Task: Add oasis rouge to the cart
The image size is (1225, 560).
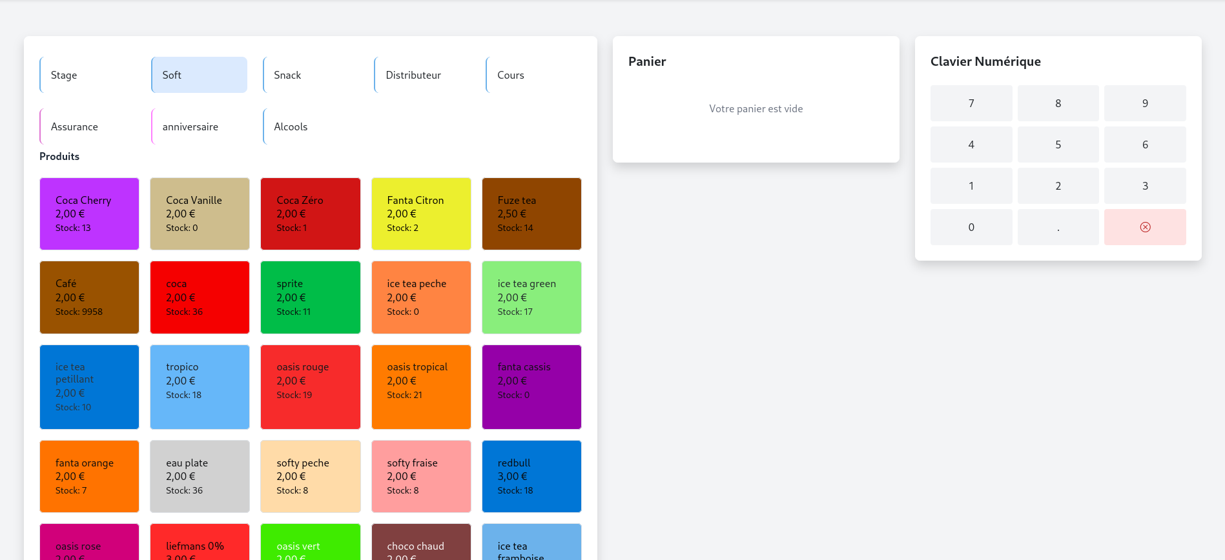Action: click(x=311, y=387)
